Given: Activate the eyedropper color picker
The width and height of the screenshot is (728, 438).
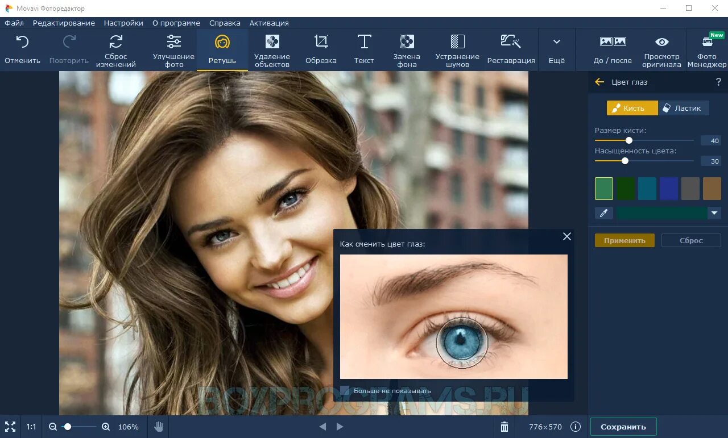Looking at the screenshot, I should (603, 213).
